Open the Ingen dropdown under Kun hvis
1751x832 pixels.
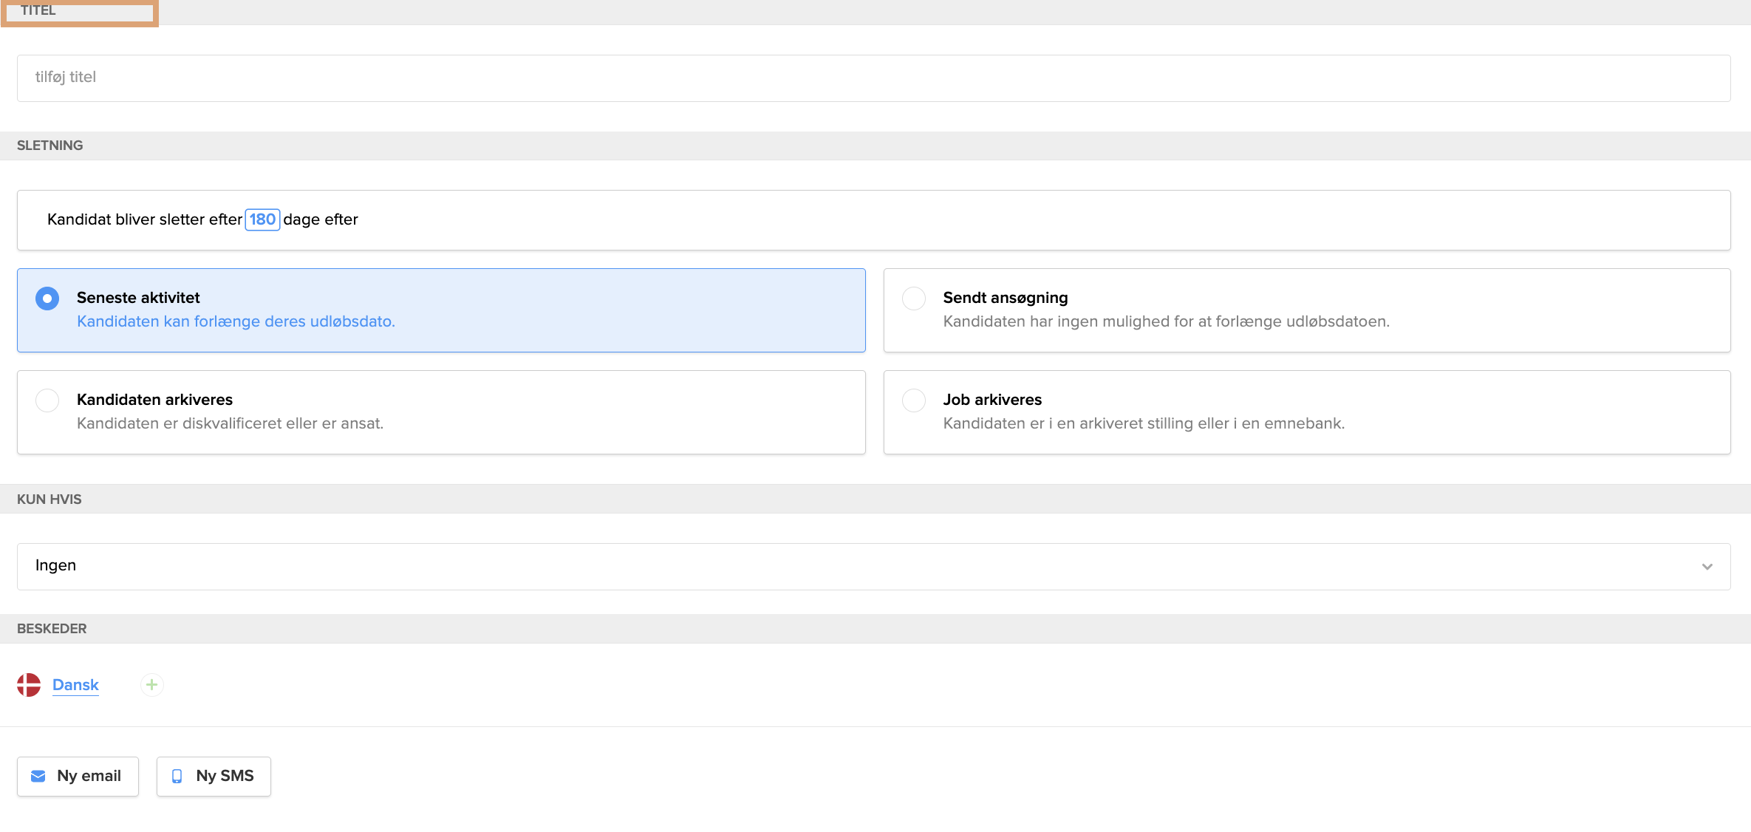[x=873, y=567]
